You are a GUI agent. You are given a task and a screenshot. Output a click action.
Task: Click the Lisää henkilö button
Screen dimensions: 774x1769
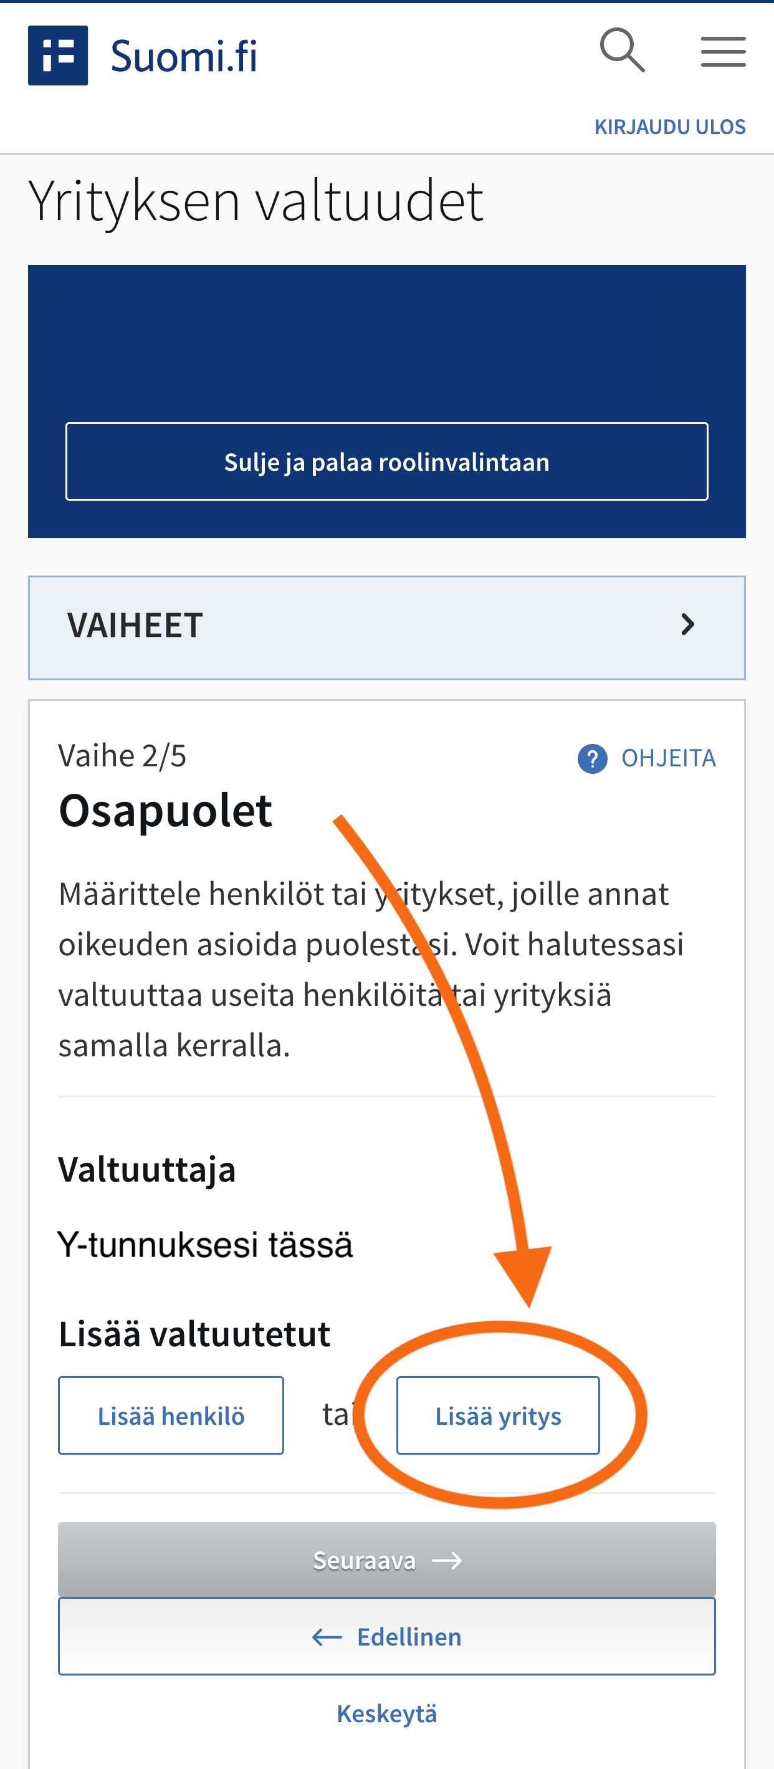tap(171, 1415)
